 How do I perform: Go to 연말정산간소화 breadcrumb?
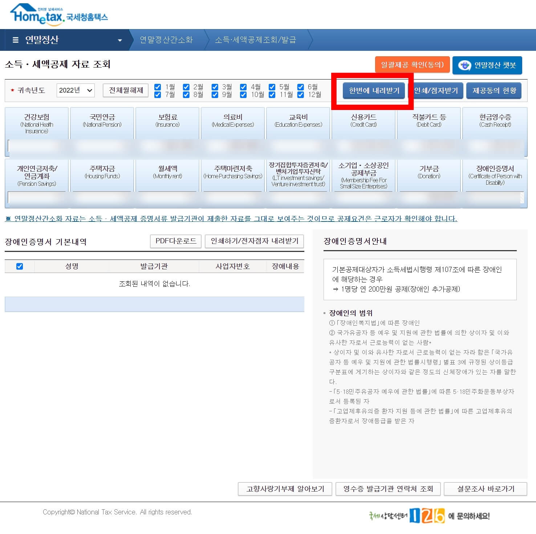[166, 40]
